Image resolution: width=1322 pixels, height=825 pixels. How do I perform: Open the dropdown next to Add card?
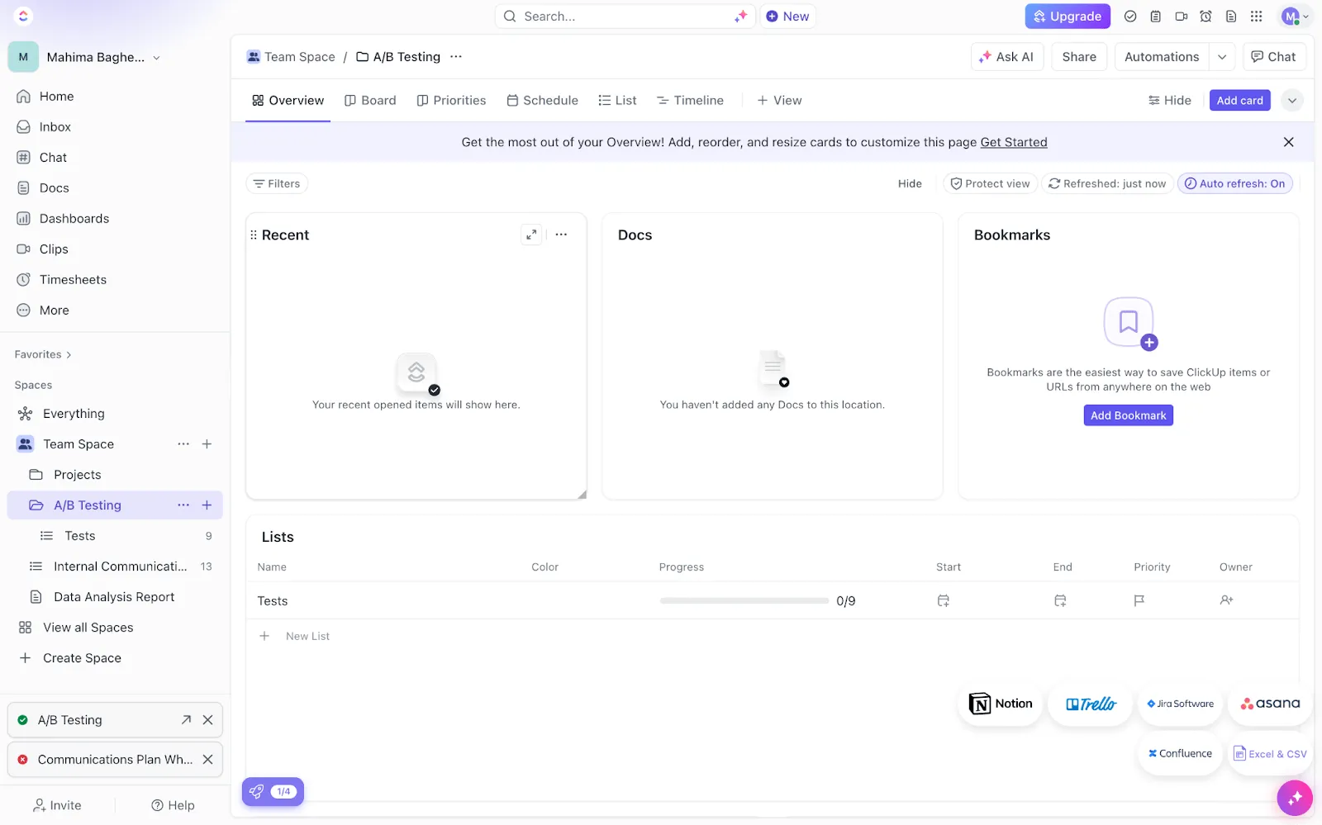pos(1292,100)
